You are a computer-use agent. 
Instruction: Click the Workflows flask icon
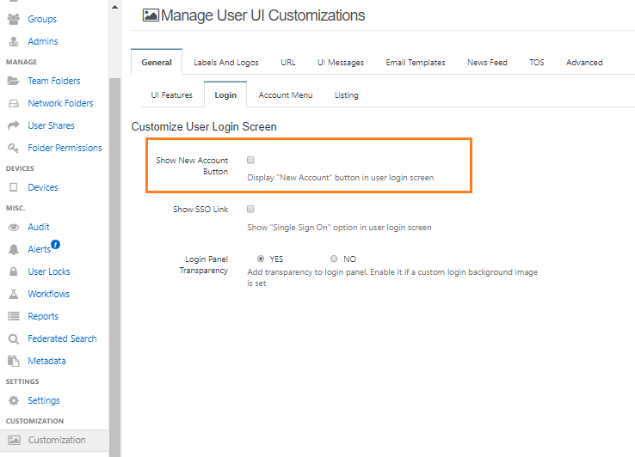tap(13, 294)
